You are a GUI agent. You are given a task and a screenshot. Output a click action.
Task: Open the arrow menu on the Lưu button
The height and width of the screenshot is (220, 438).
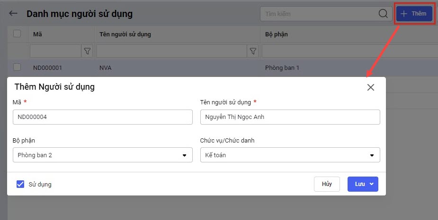click(372, 184)
